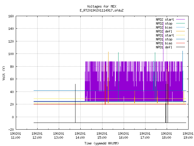Click the x-axis tick label 190201 11:00
Viewport: 194px width, 146px height.
(x=15, y=136)
